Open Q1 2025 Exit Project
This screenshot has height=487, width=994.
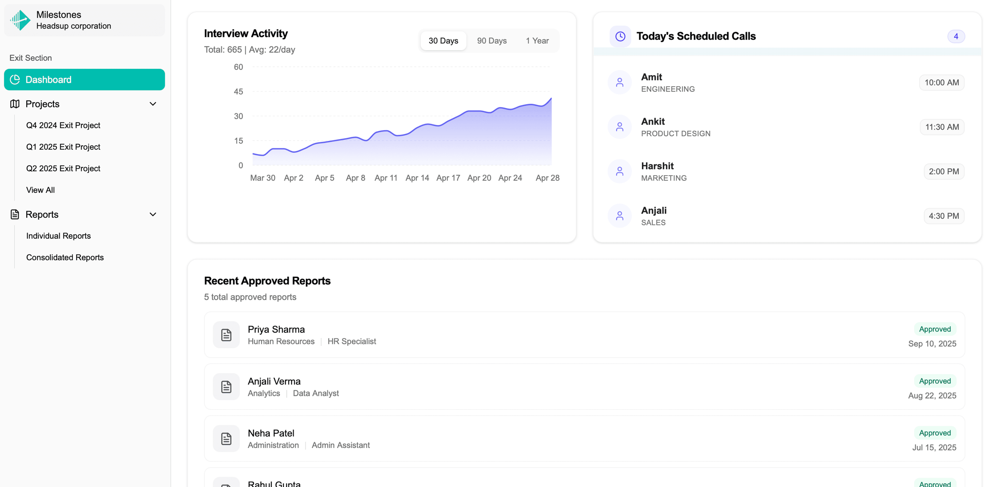[63, 147]
